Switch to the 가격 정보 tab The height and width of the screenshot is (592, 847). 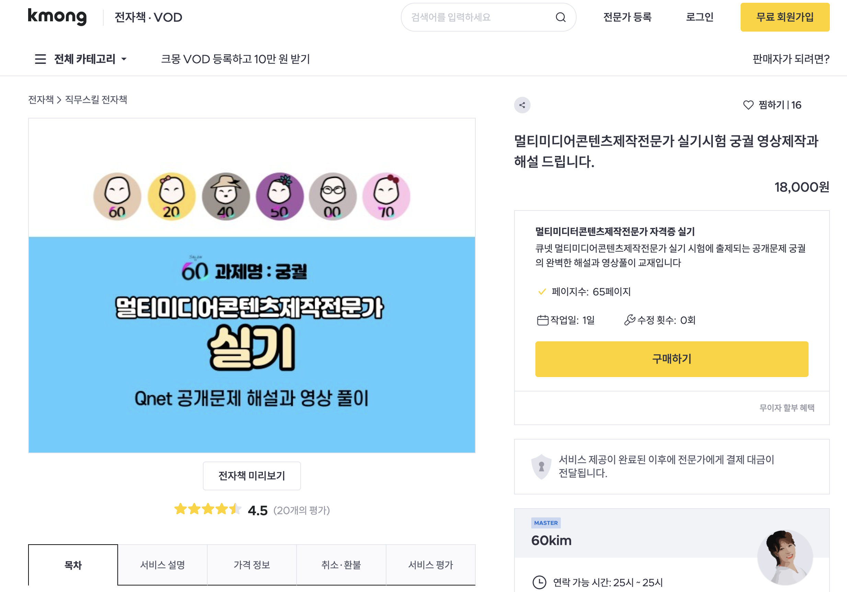click(x=252, y=565)
